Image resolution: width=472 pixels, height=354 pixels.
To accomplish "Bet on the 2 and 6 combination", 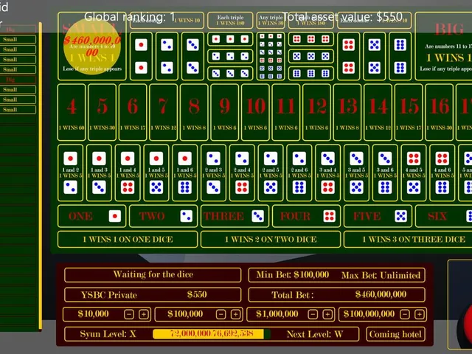I will (x=299, y=173).
